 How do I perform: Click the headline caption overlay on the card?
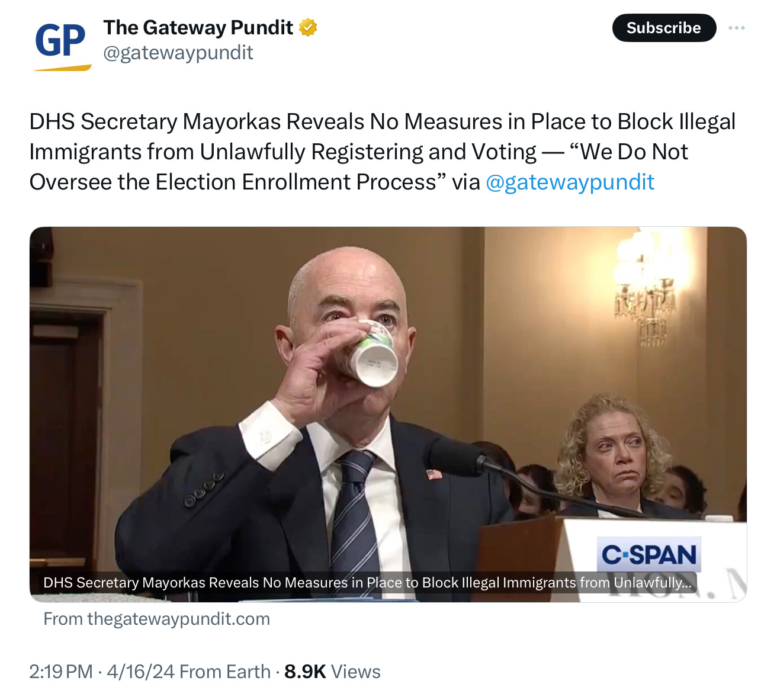[x=367, y=583]
